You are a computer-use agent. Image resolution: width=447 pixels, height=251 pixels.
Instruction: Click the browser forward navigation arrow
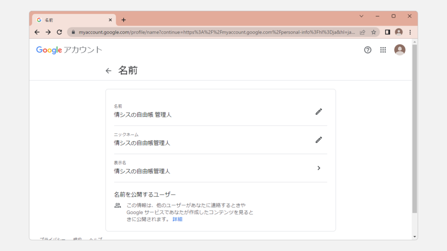(48, 32)
